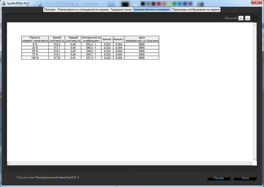264x187 pixels.
Task: Click color temperature 5900 in the 0 % row
Action: coord(142,44)
